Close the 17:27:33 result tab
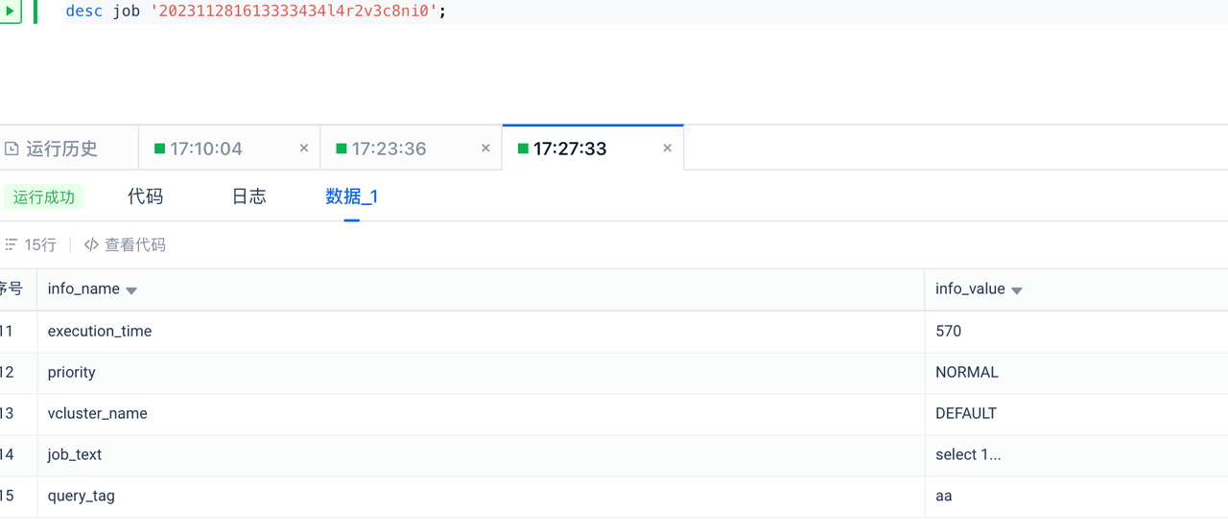This screenshot has height=531, width=1228. (x=667, y=149)
